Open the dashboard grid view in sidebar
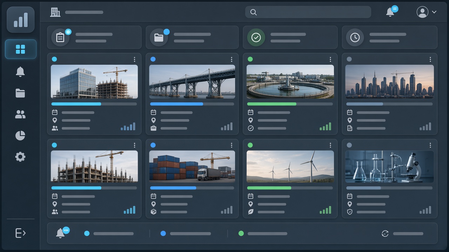Image resolution: width=449 pixels, height=252 pixels. pos(20,49)
